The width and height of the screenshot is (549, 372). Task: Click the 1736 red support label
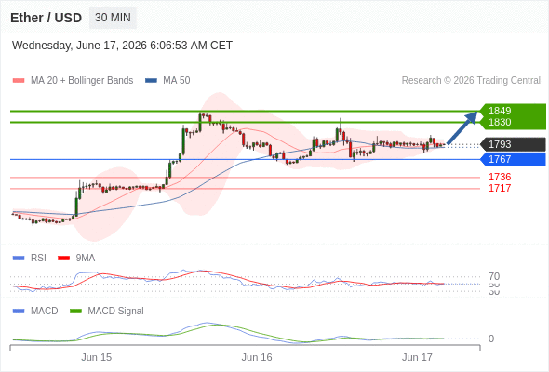(500, 177)
